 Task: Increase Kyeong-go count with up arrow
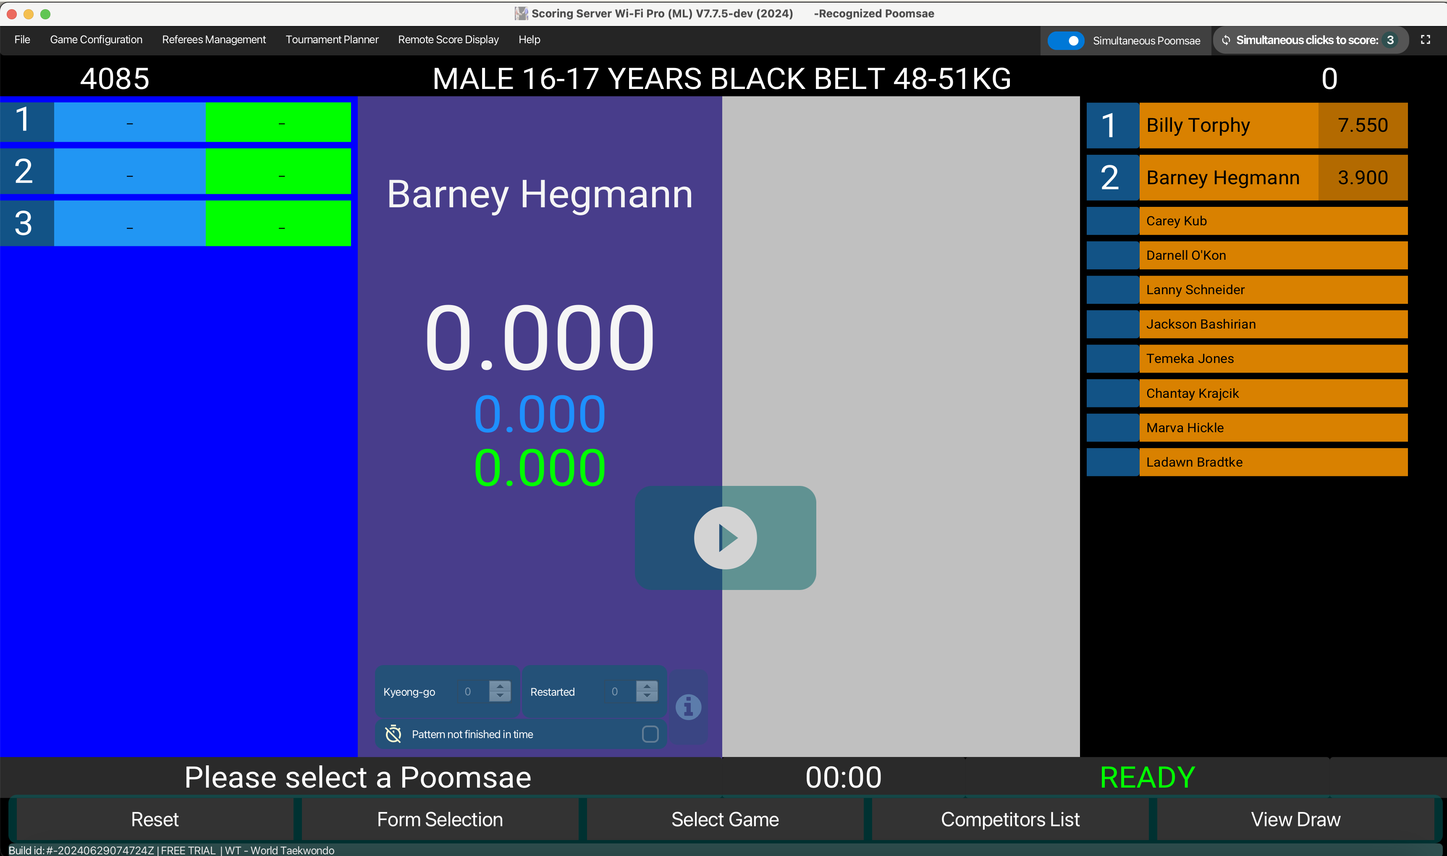(x=500, y=686)
